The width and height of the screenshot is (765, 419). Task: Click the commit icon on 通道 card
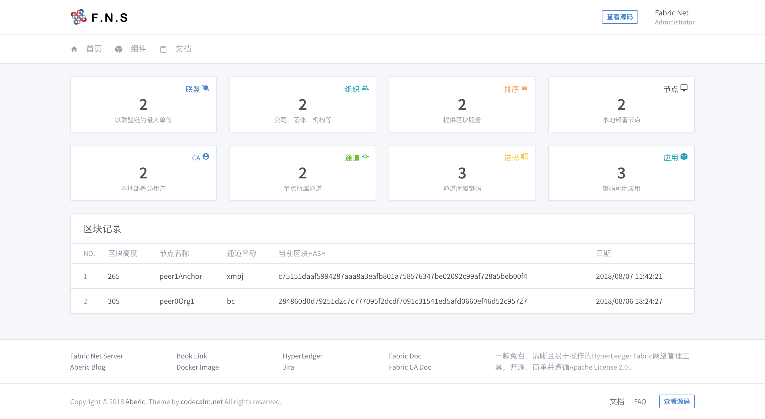(365, 156)
